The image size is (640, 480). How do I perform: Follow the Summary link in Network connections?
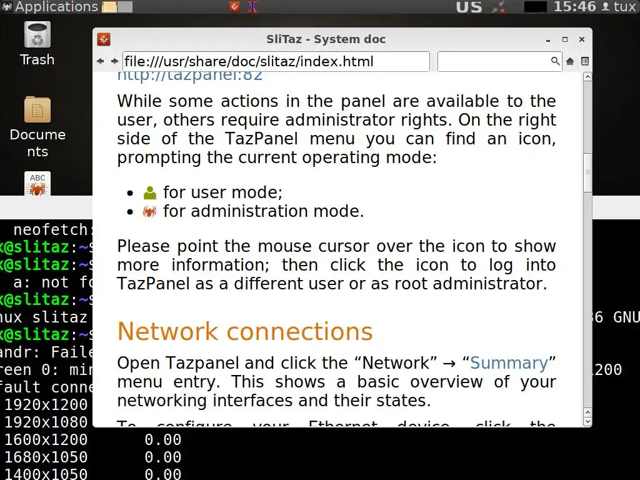509,363
